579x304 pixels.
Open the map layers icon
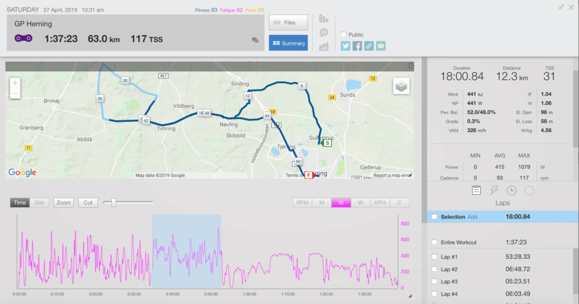pyautogui.click(x=401, y=86)
